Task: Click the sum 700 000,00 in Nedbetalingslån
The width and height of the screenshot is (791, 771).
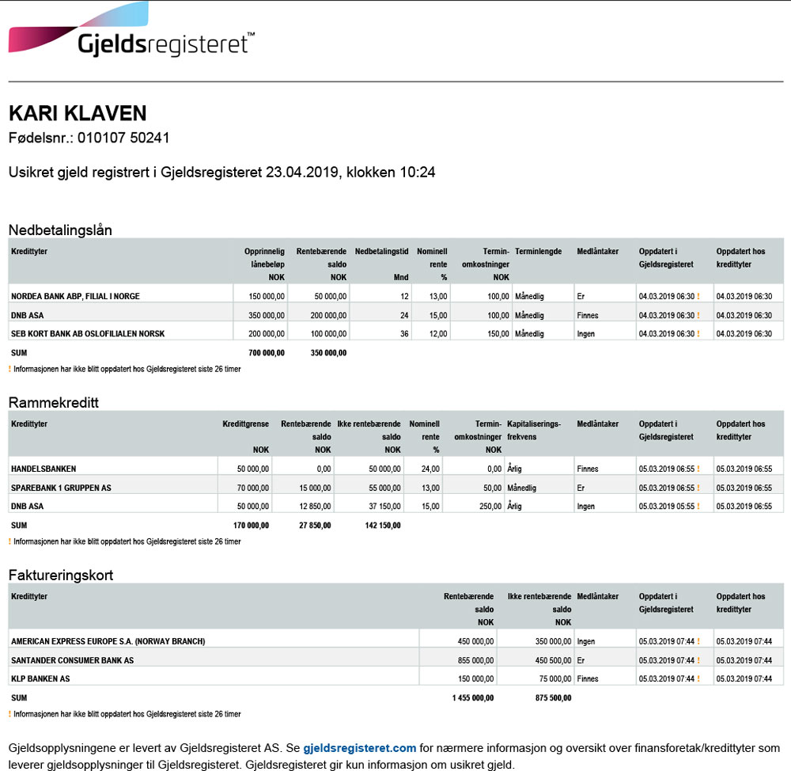Action: point(267,353)
